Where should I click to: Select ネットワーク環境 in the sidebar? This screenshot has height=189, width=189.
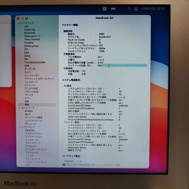(x=34, y=117)
